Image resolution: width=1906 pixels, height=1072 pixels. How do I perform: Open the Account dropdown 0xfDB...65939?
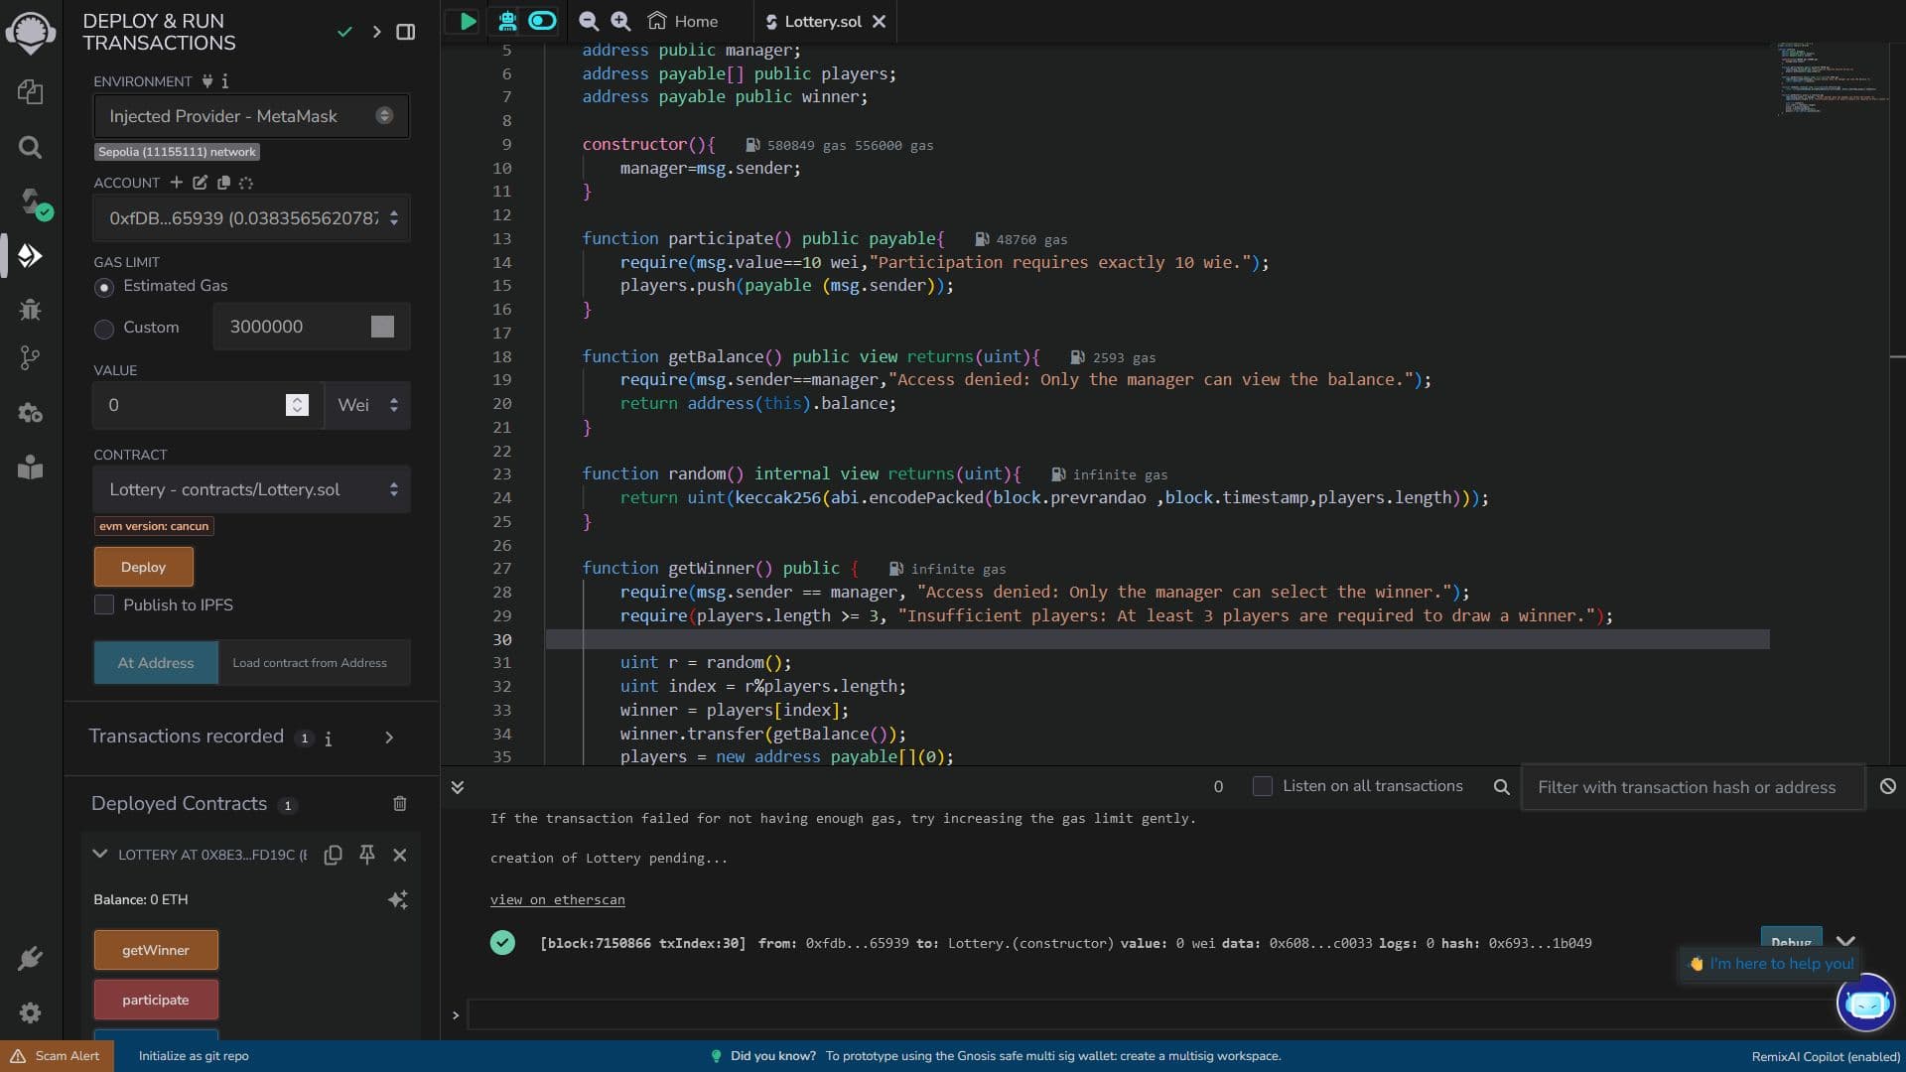pyautogui.click(x=251, y=218)
